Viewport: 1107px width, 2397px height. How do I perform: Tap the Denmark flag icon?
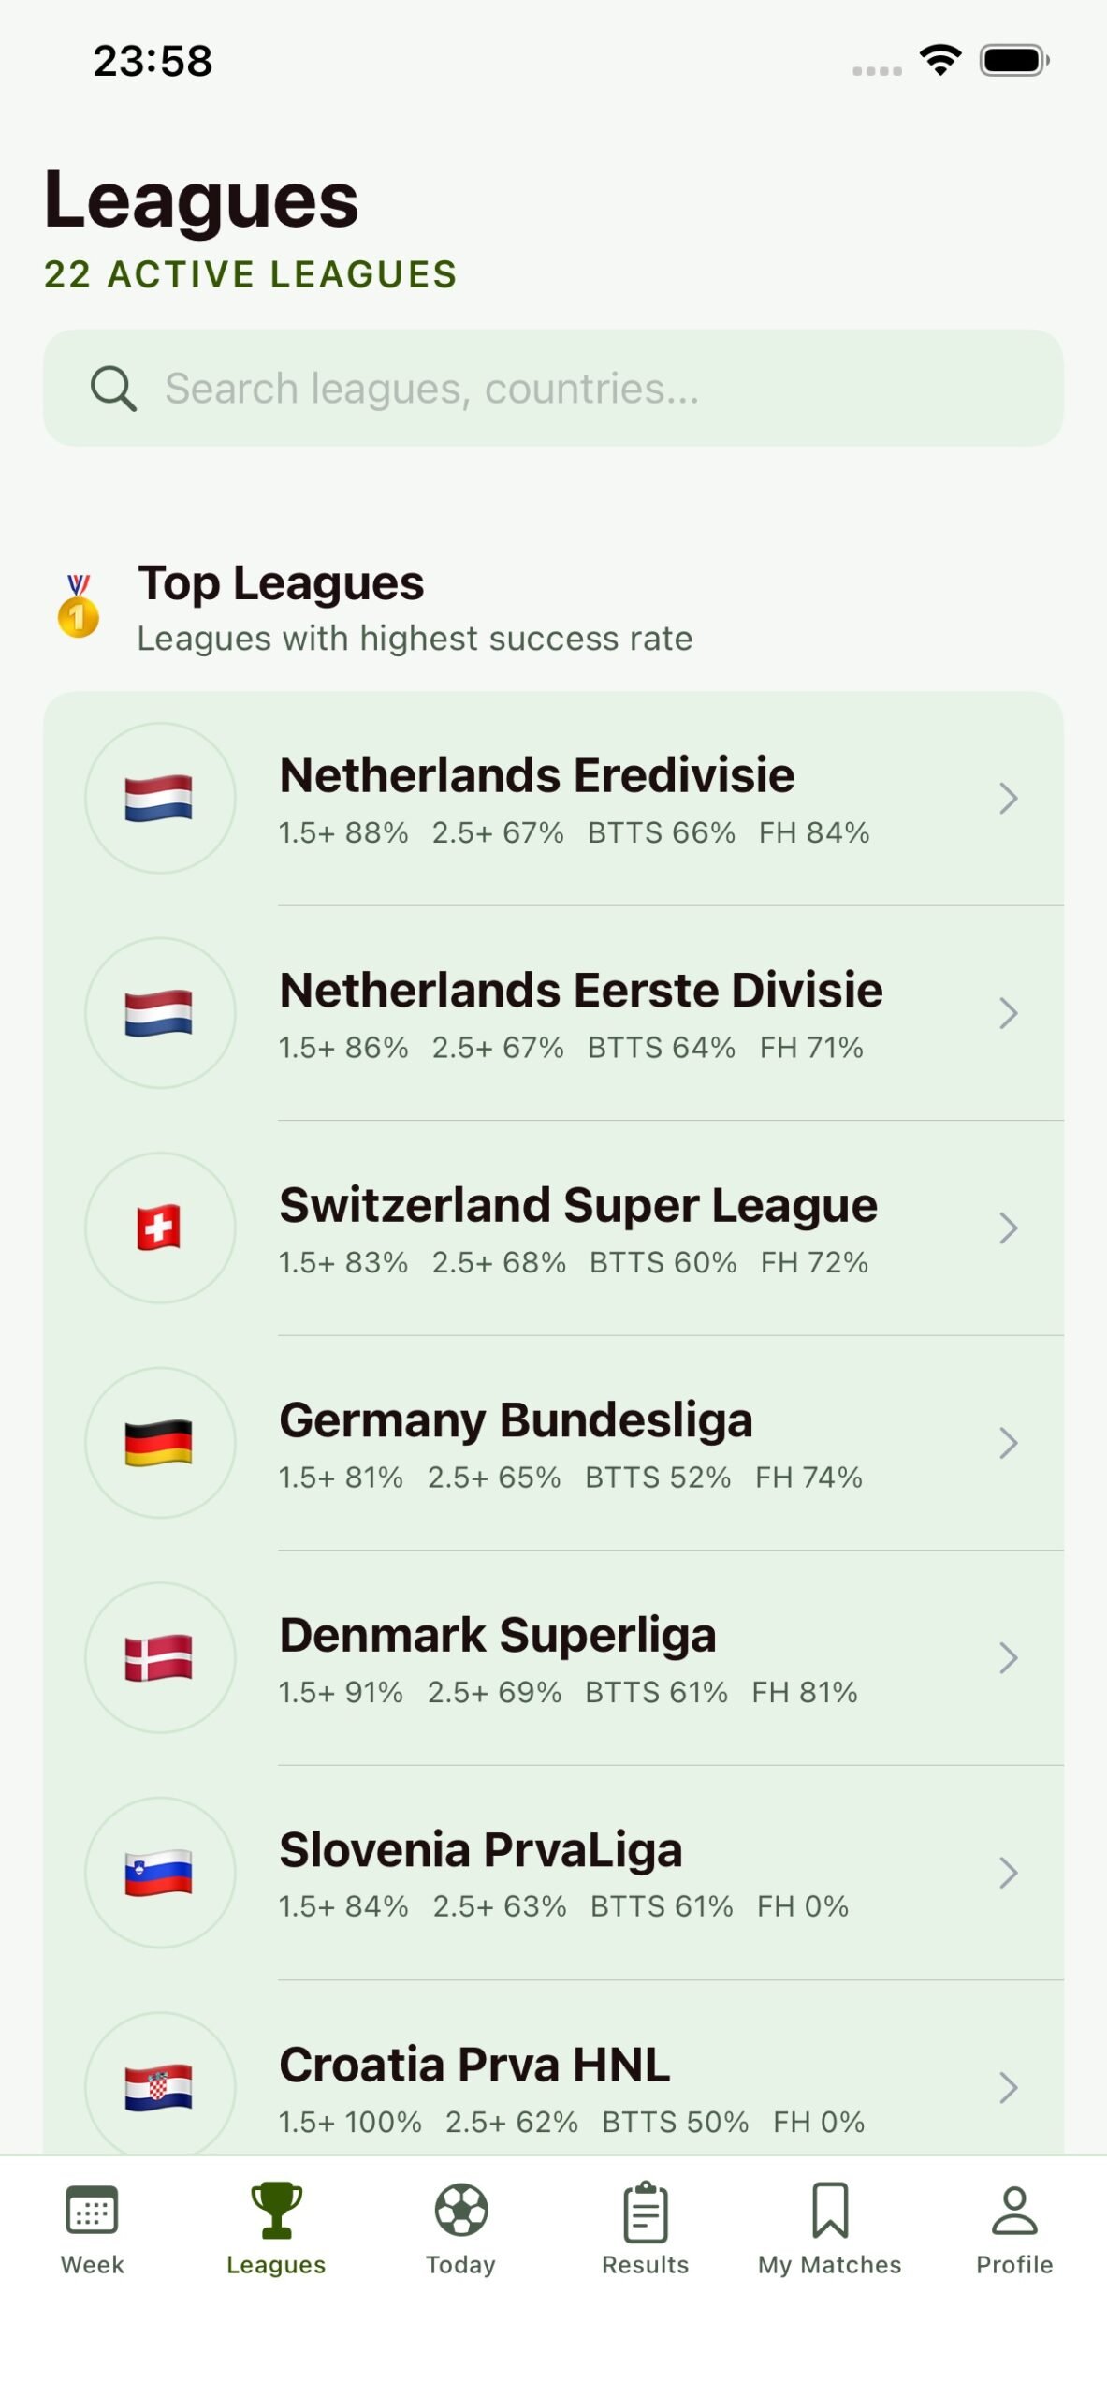pos(159,1657)
